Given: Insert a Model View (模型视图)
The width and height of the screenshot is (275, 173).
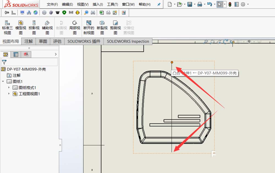Looking at the screenshot, I should coord(21,28).
